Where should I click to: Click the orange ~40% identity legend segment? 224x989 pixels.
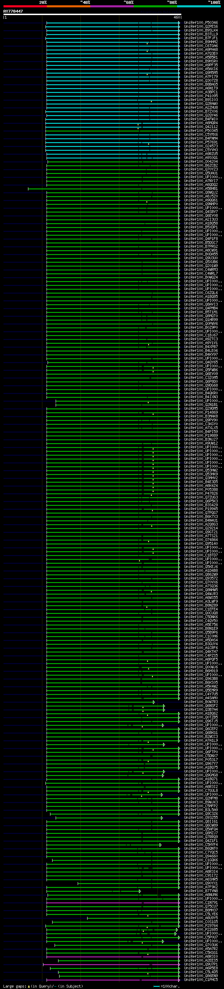69,6
